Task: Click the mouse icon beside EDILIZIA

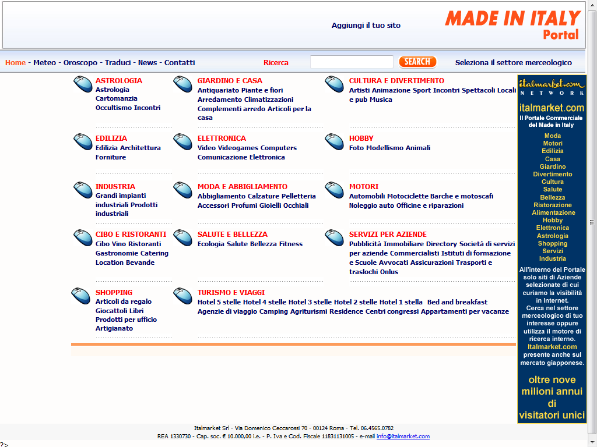Action: (x=83, y=141)
